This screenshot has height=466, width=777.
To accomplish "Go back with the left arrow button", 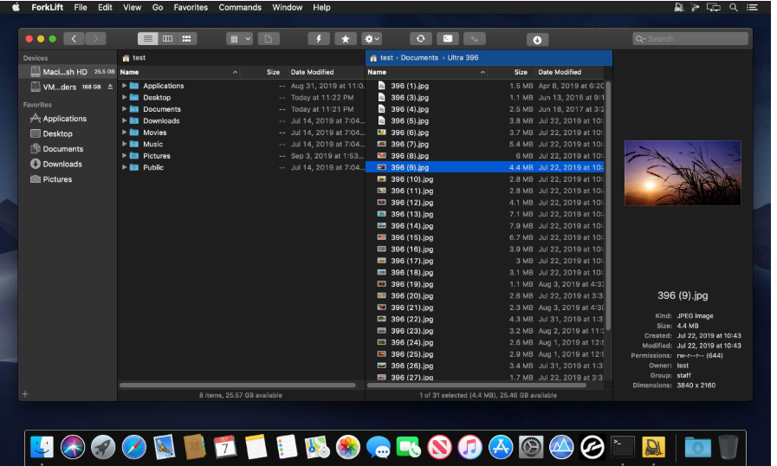I will 74,39.
